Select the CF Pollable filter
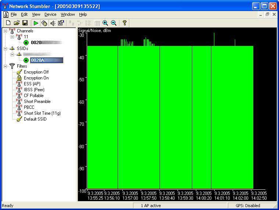Screen dimensions: 279x210 (x=34, y=95)
